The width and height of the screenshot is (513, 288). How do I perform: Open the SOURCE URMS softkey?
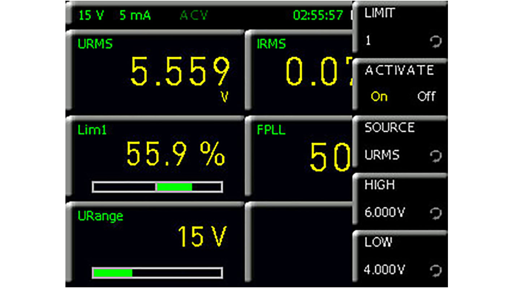coord(400,143)
